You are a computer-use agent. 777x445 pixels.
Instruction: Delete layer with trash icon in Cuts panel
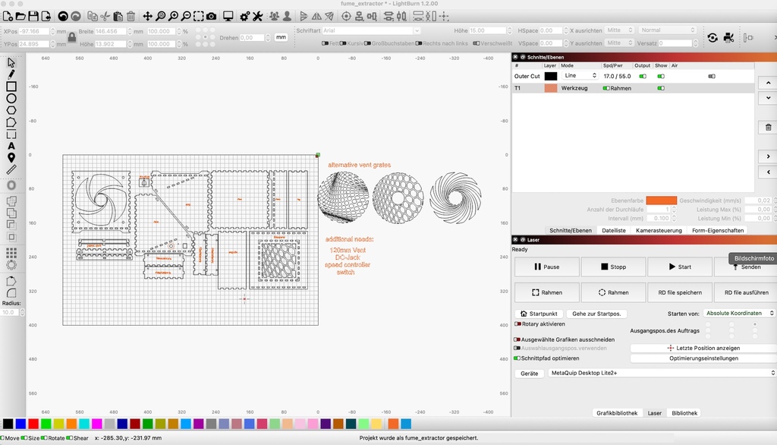768,128
